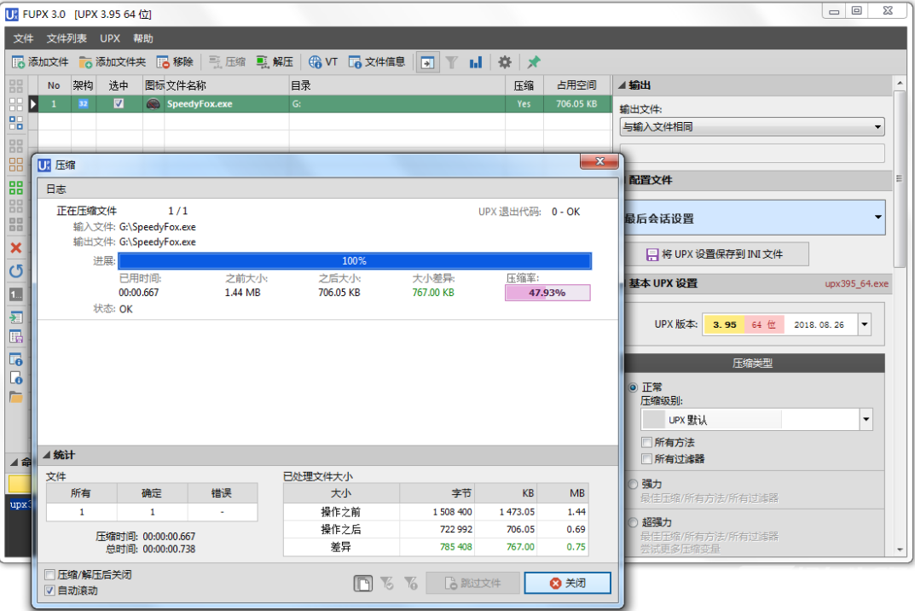Click the pink 47.93% 压缩率 indicator

point(547,293)
